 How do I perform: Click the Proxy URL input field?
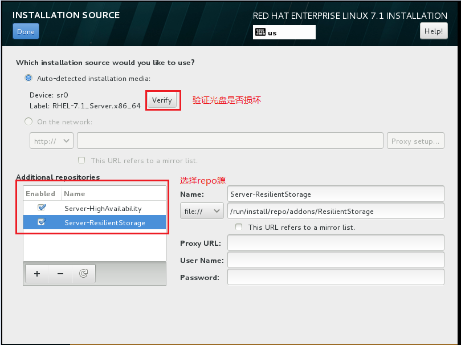click(x=336, y=243)
